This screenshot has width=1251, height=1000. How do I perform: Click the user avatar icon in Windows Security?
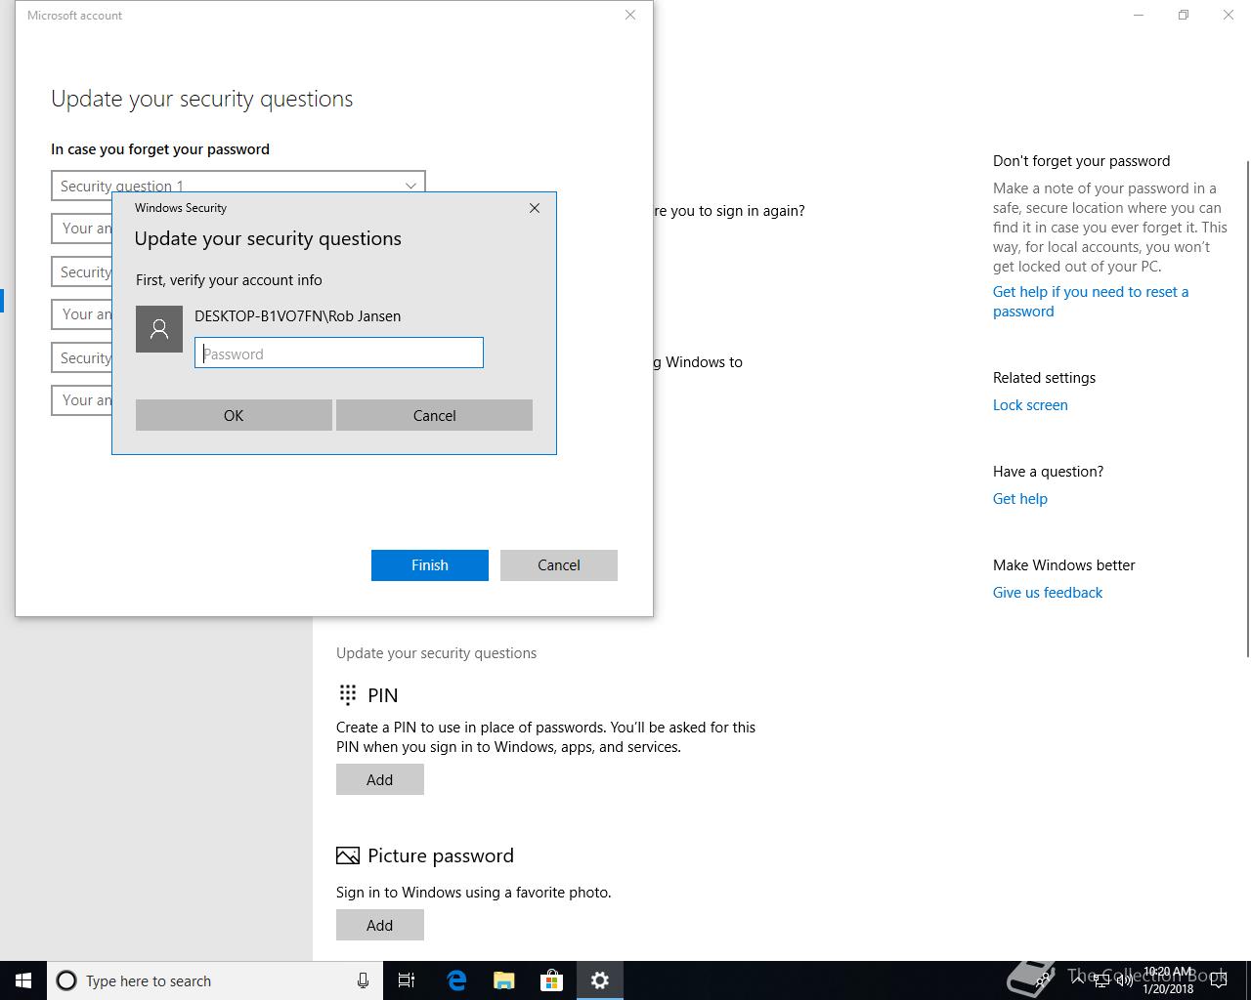click(x=159, y=329)
